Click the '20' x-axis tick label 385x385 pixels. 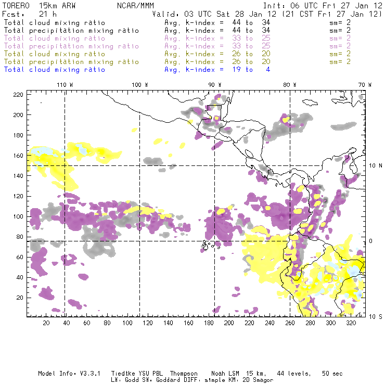(x=46, y=323)
